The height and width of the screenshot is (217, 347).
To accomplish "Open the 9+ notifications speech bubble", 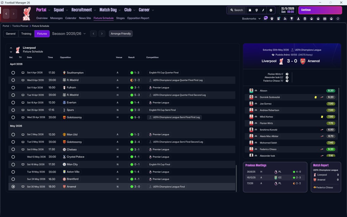I will (266, 18).
